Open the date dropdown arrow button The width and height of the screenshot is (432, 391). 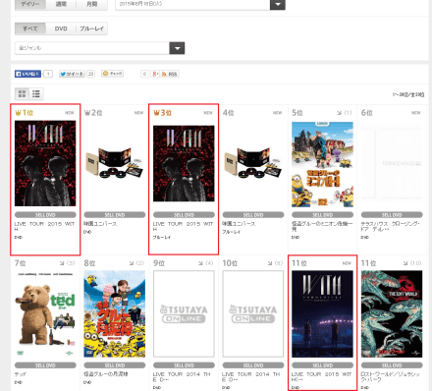click(x=278, y=4)
